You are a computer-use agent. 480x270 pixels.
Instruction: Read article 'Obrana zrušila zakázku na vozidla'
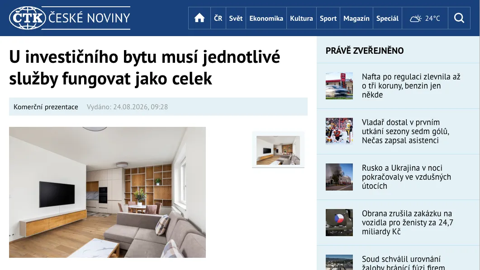(408, 222)
